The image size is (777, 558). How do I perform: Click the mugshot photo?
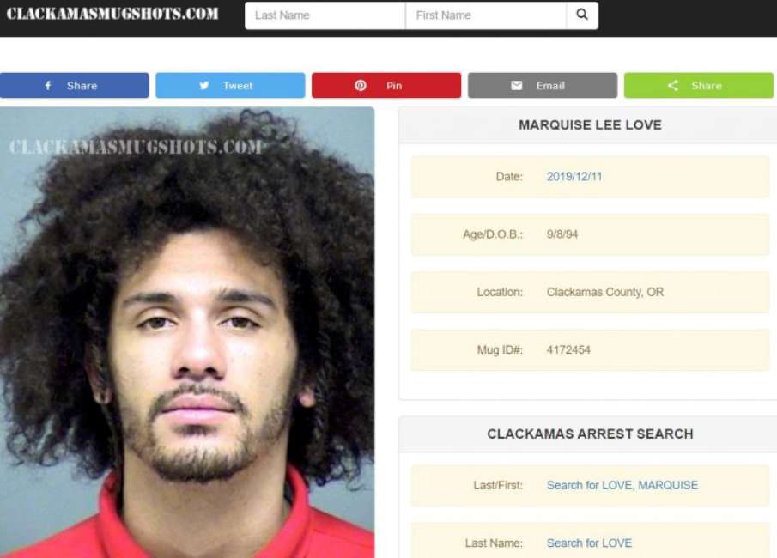click(187, 332)
